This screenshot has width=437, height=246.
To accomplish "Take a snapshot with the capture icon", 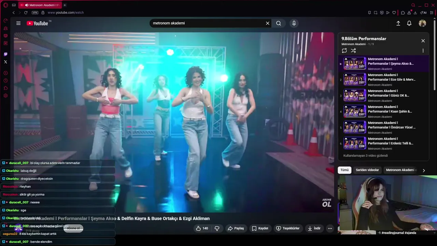I will tap(376, 13).
